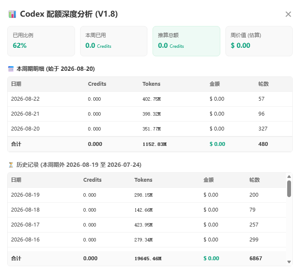Click the 2026-08-19 date cell
294x276 pixels.
(x=25, y=195)
